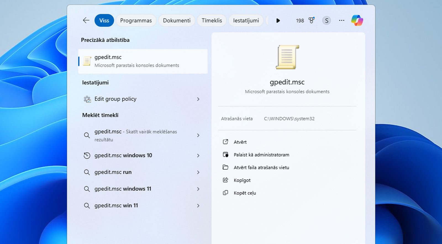This screenshot has width=442, height=244.
Task: Click the Atvērt open icon
Action: (x=225, y=142)
